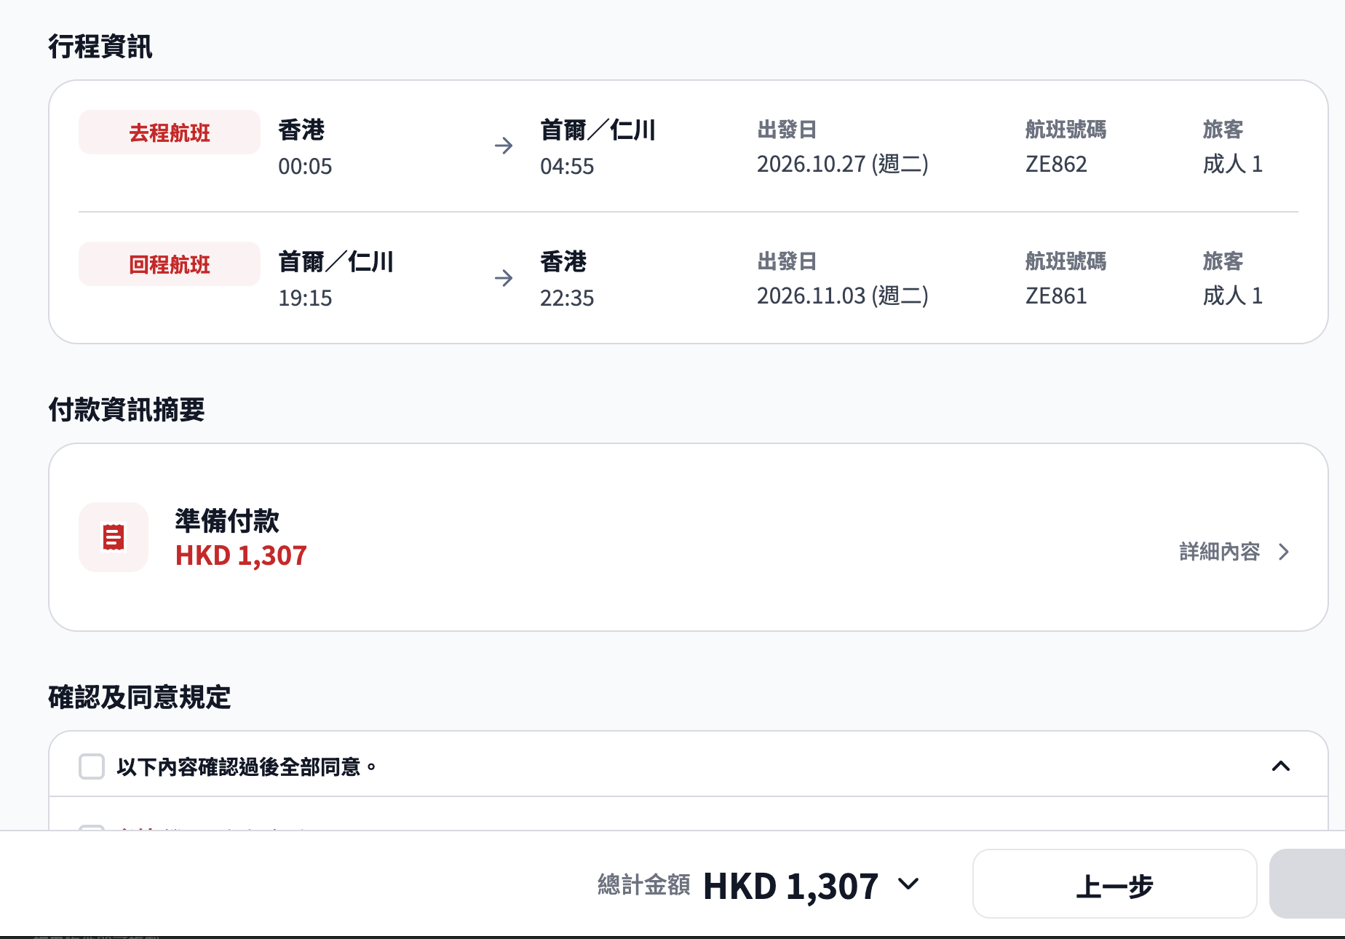Click the chevron next to 詳細內容
Screen dimensions: 1345x939
pos(1284,552)
